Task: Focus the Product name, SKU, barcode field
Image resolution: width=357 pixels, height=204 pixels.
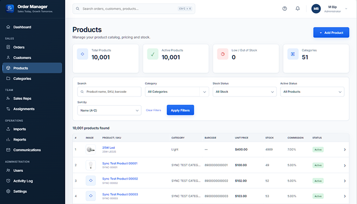Action: coord(109,92)
